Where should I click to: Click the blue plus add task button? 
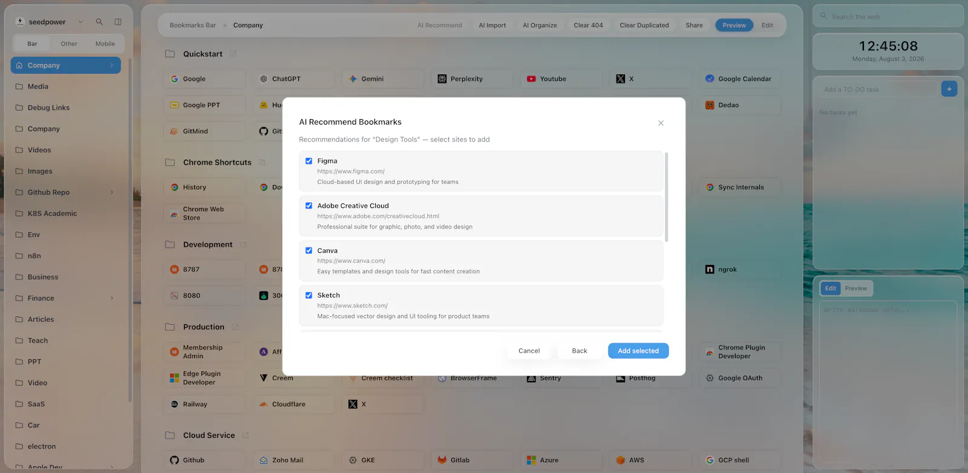pyautogui.click(x=949, y=90)
